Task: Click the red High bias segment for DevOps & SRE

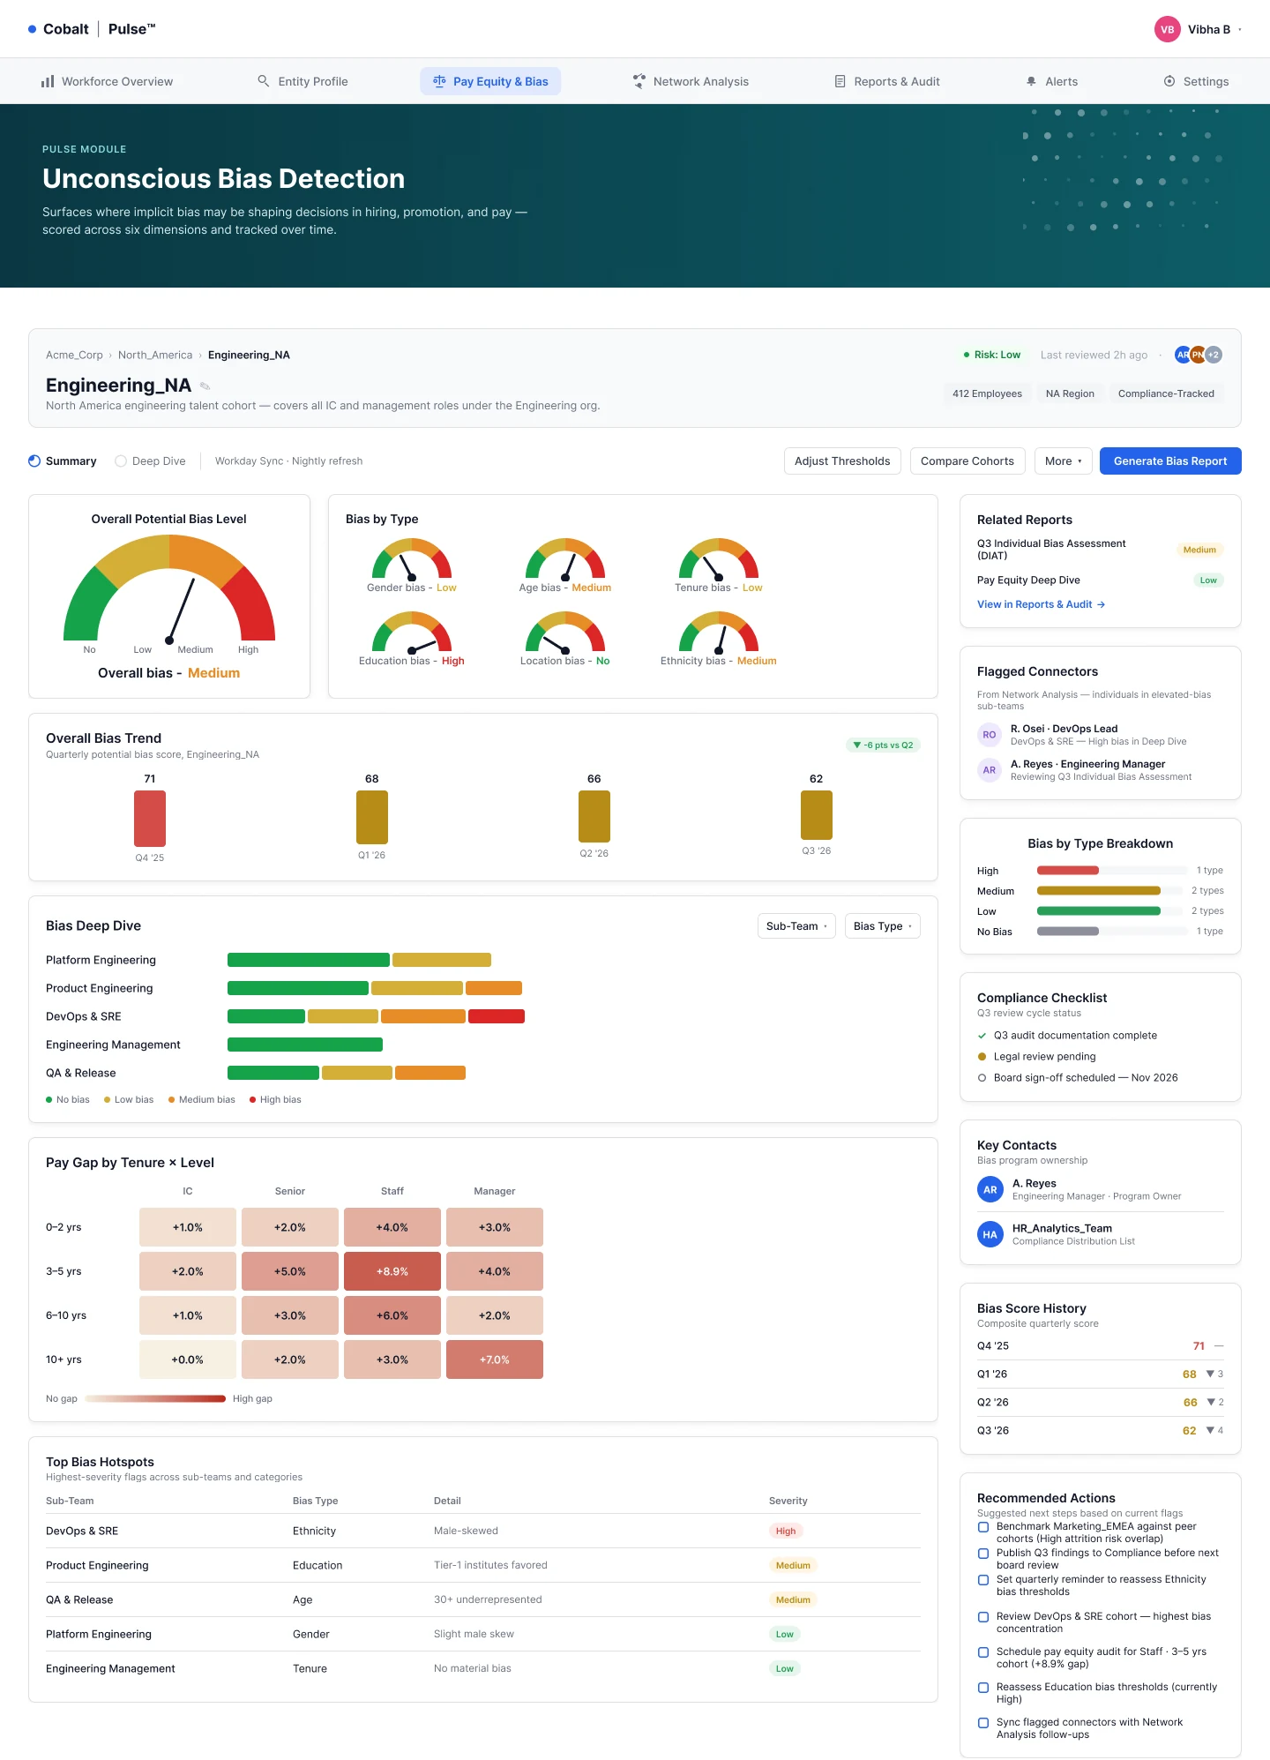Action: 497,1016
